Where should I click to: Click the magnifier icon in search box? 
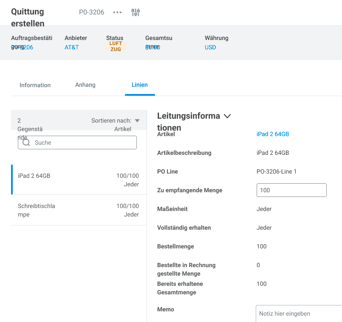[26, 143]
